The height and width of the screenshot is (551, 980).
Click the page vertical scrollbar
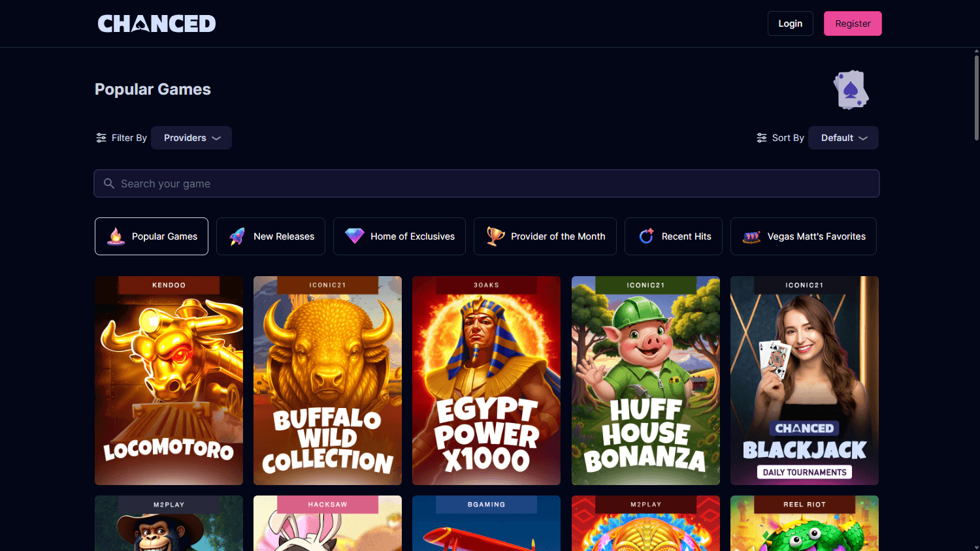pos(977,98)
